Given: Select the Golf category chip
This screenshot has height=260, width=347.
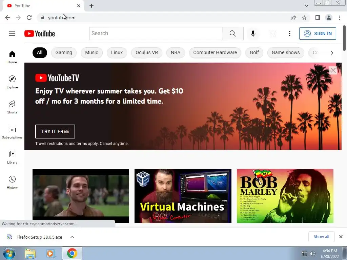Looking at the screenshot, I should pos(254,52).
